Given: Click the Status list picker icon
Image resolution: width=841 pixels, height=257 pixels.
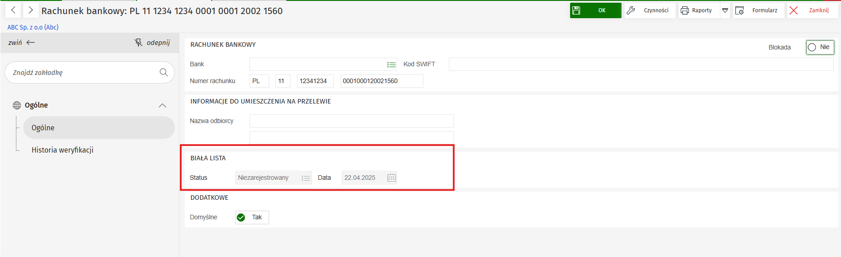Looking at the screenshot, I should tap(306, 178).
